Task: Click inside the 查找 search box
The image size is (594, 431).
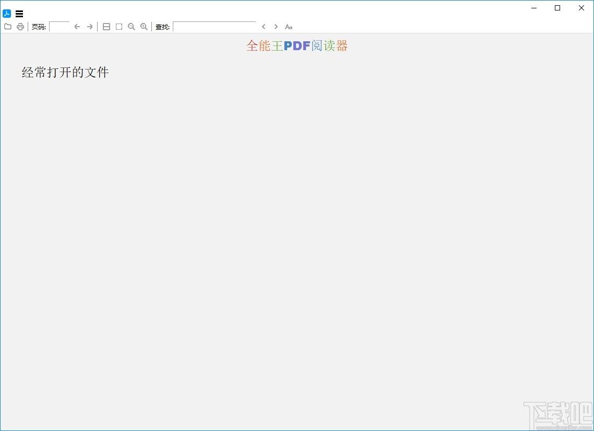Action: (x=215, y=27)
